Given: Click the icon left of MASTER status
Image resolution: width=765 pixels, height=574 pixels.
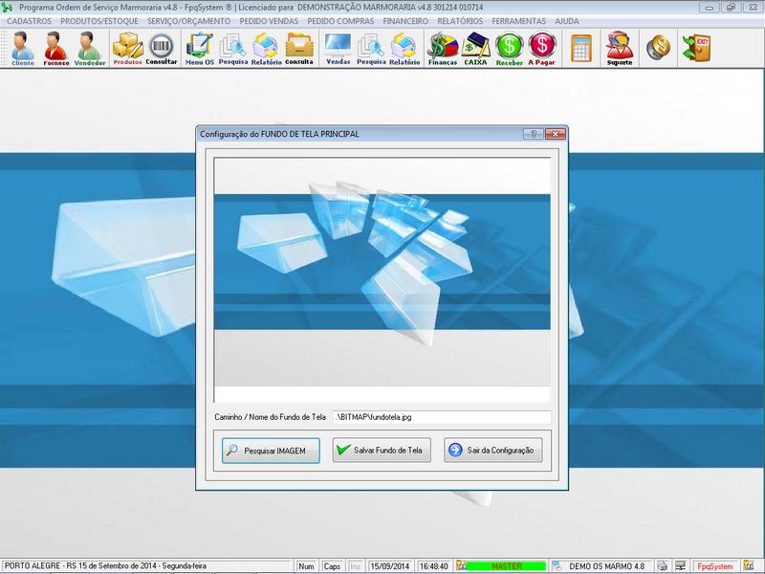Looking at the screenshot, I should 461,566.
